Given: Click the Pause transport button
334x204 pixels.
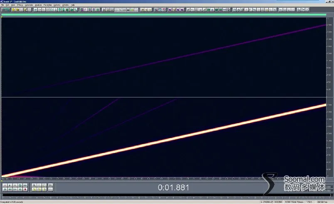Looking at the screenshot, I should pyautogui.click(x=15, y=185).
